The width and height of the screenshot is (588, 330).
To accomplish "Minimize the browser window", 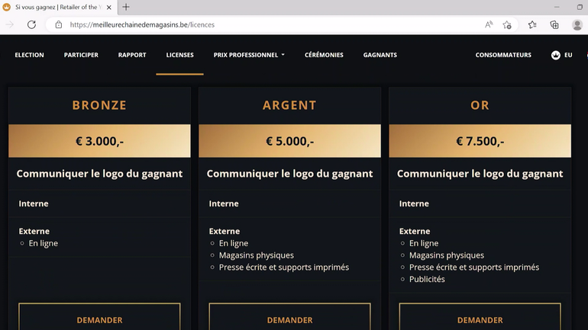I will [557, 7].
